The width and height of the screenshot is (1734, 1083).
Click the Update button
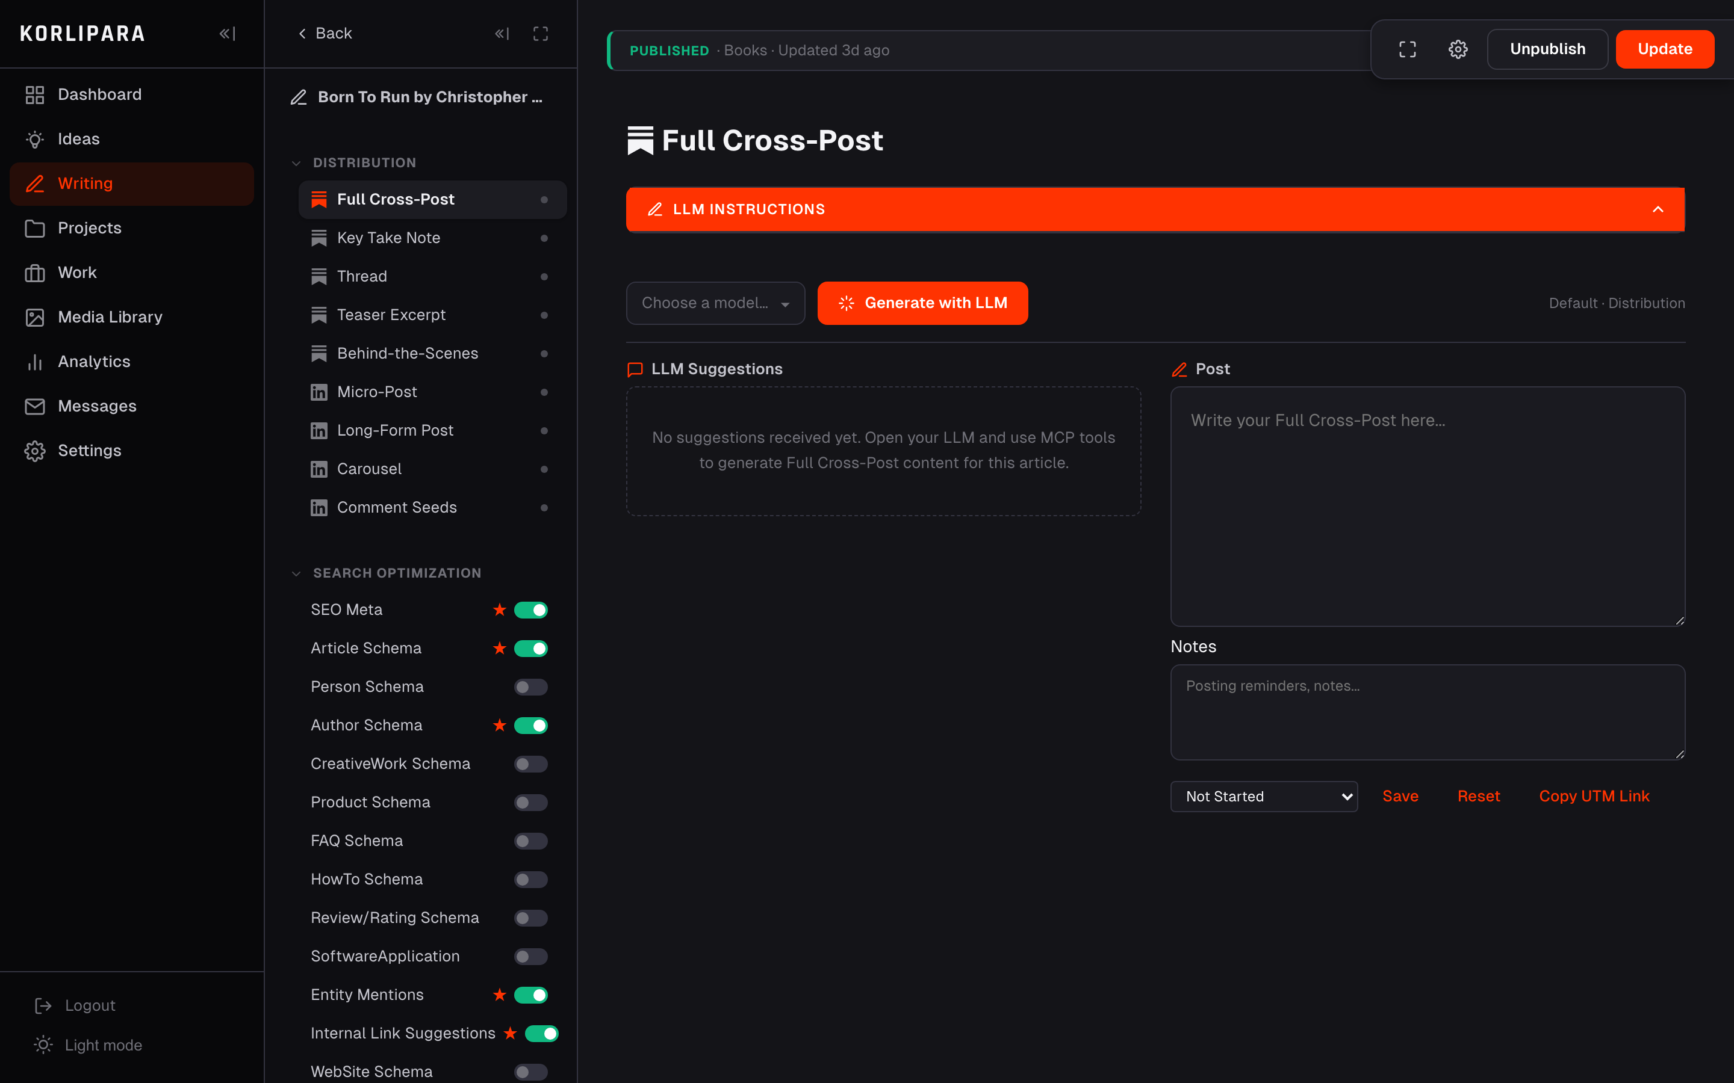point(1665,49)
